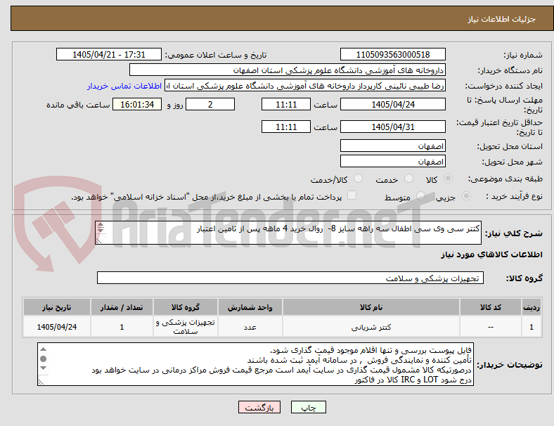
Task: Select the کالا/خدمت radio button
Action: tap(359, 179)
